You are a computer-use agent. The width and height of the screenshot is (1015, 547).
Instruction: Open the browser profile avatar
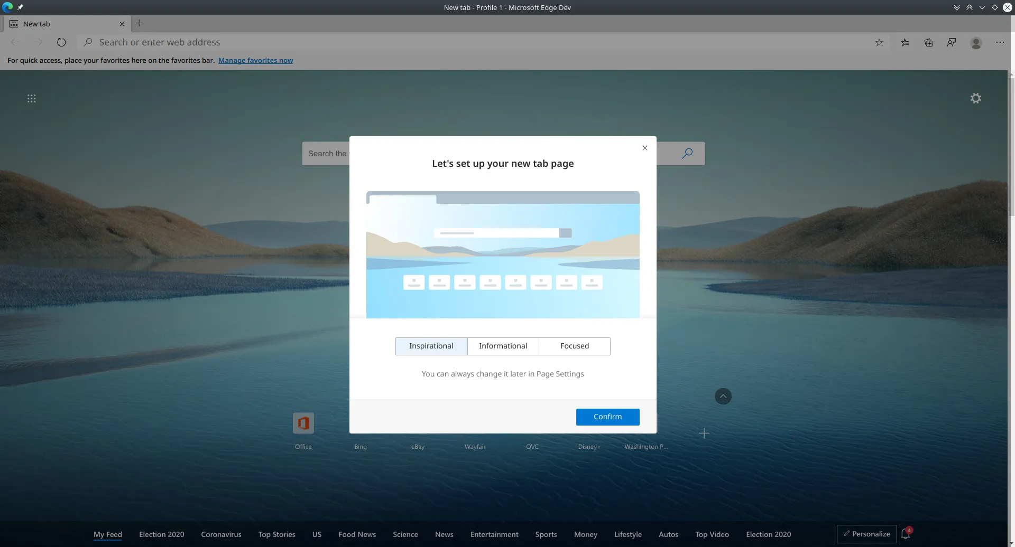click(975, 42)
